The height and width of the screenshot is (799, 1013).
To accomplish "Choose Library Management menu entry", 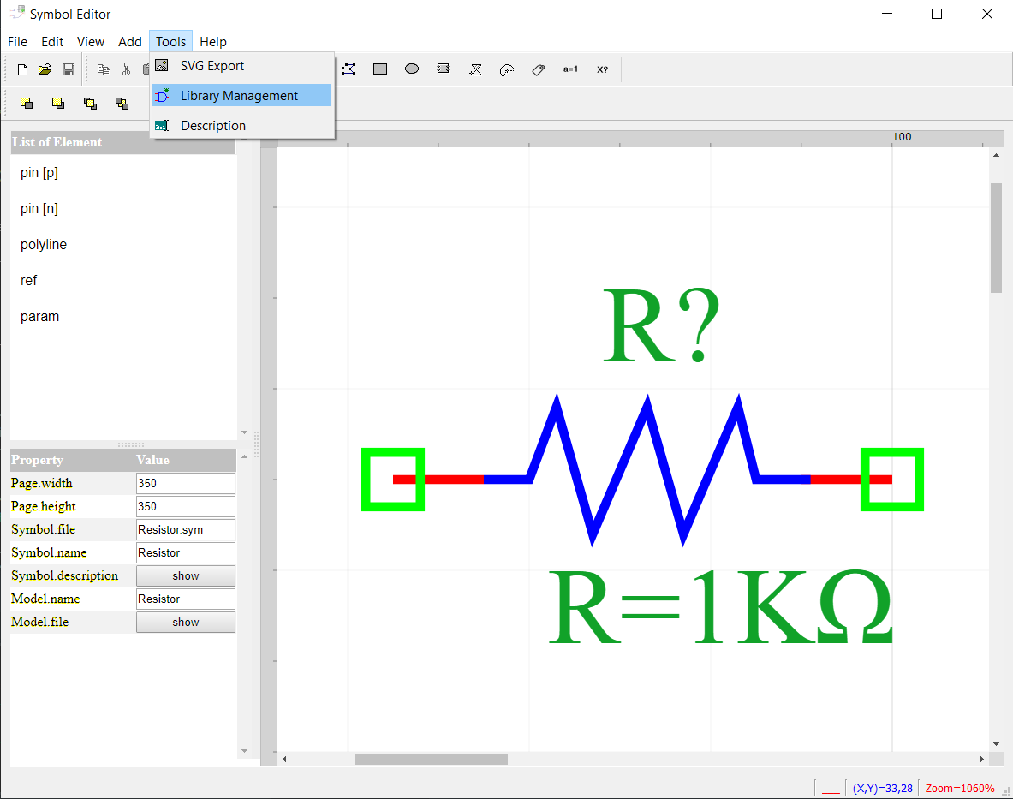I will point(241,96).
